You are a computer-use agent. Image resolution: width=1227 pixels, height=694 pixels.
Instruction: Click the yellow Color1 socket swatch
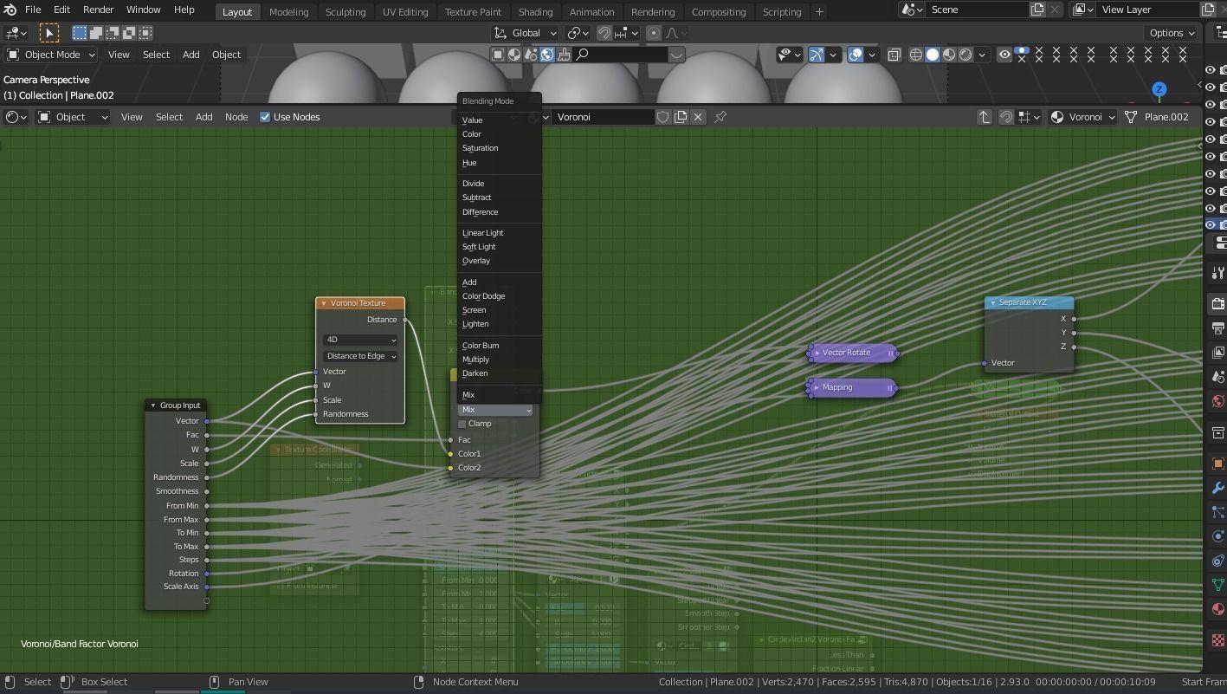coord(451,453)
